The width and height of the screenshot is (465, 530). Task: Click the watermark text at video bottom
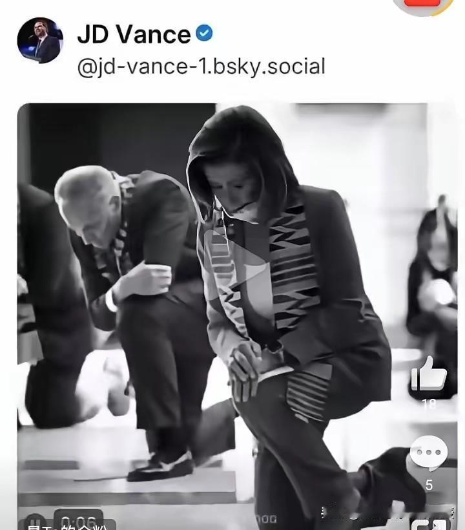(x=266, y=519)
